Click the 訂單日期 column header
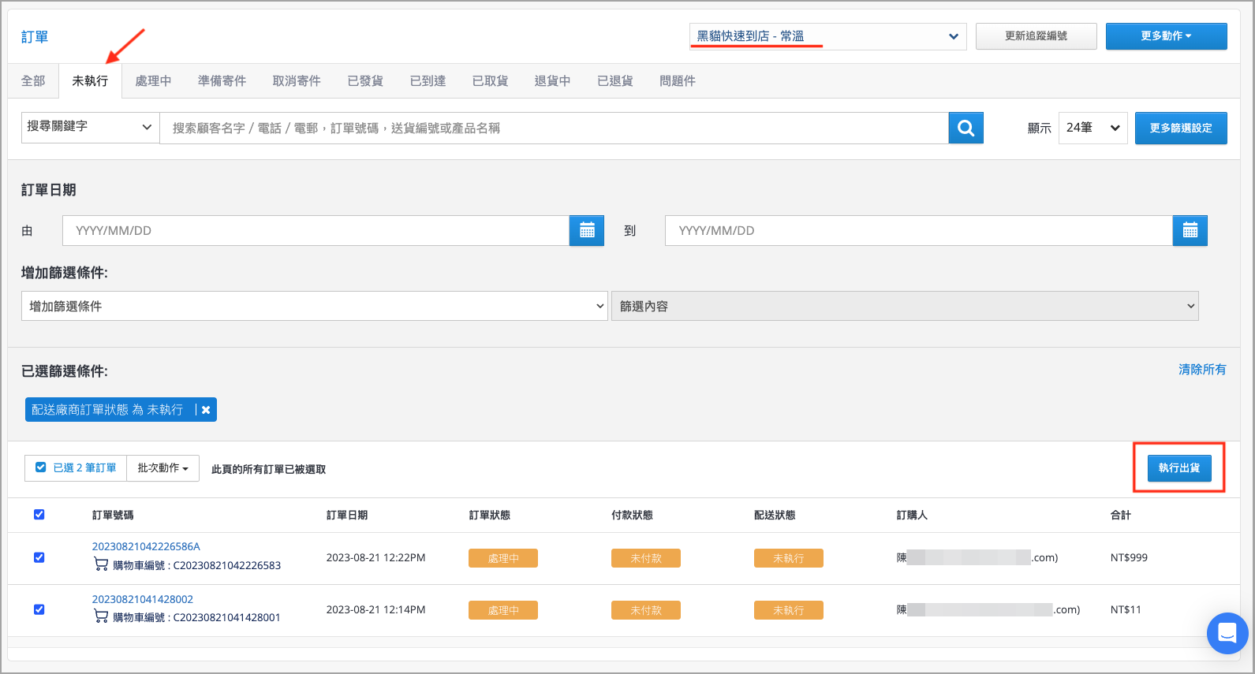The height and width of the screenshot is (674, 1255). pos(347,515)
